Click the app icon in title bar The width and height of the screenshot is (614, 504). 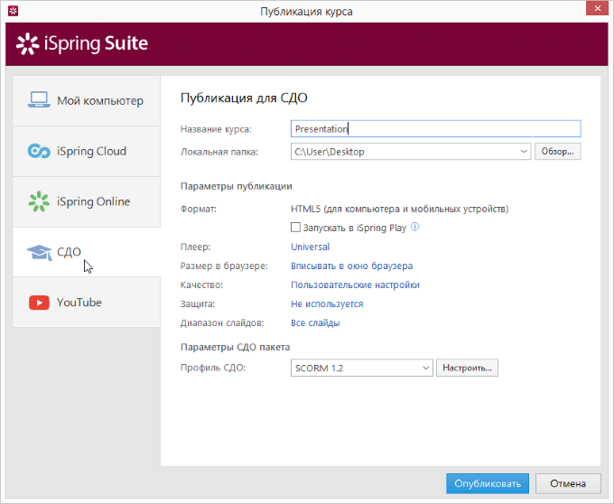pos(13,11)
